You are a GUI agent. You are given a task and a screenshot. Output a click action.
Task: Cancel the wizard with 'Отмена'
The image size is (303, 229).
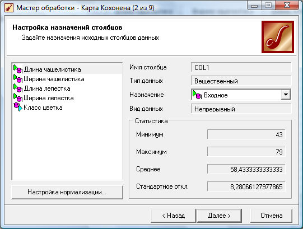tap(271, 216)
